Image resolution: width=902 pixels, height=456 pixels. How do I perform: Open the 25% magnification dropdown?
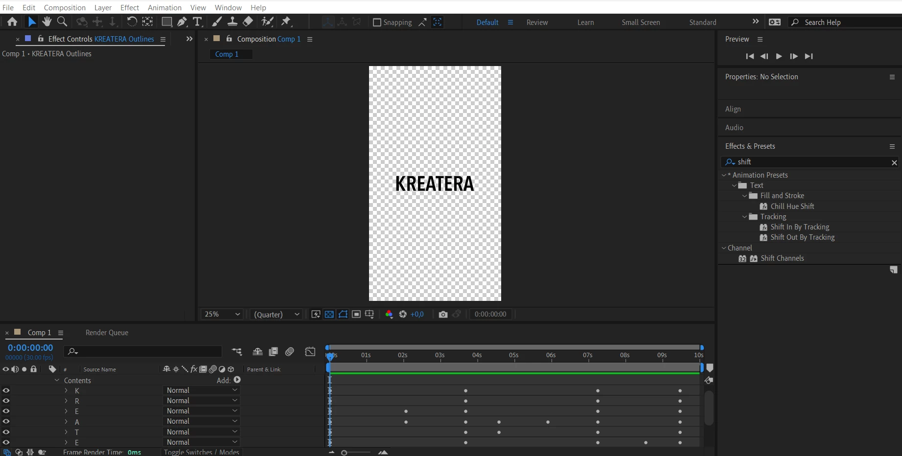222,314
